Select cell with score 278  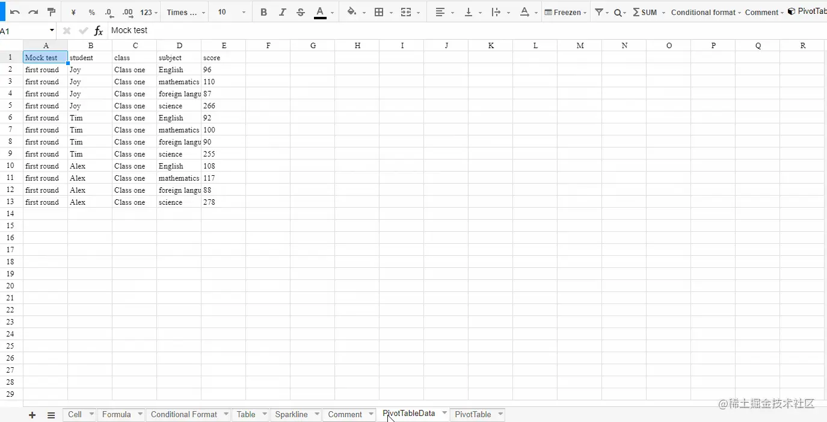tap(224, 202)
